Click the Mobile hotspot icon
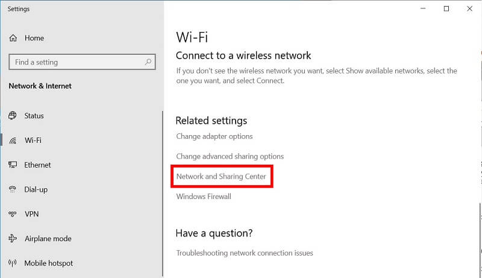 [x=13, y=263]
